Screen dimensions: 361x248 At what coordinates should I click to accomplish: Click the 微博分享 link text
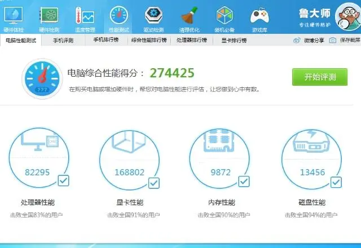point(314,40)
